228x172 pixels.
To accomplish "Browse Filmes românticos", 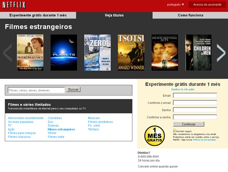I will 100,122.
